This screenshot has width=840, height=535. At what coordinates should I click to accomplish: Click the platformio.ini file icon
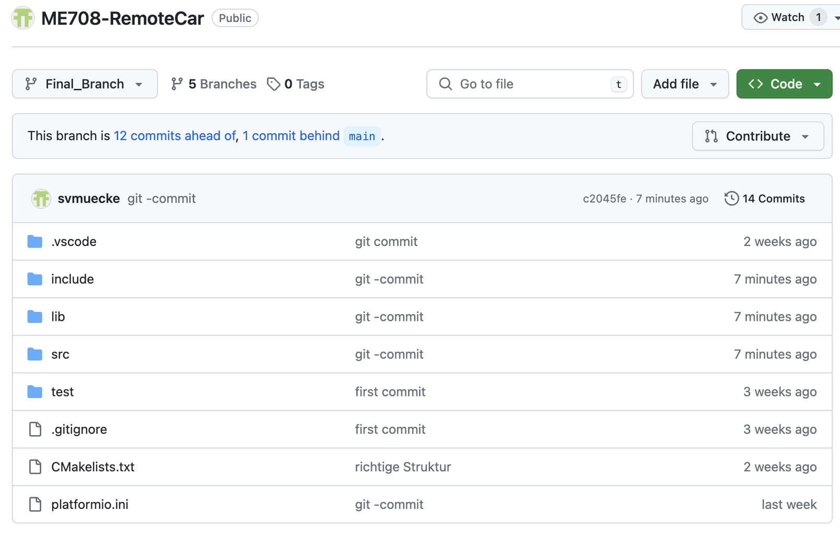click(x=35, y=505)
